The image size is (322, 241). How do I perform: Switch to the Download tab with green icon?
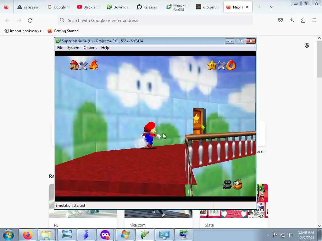(119, 7)
